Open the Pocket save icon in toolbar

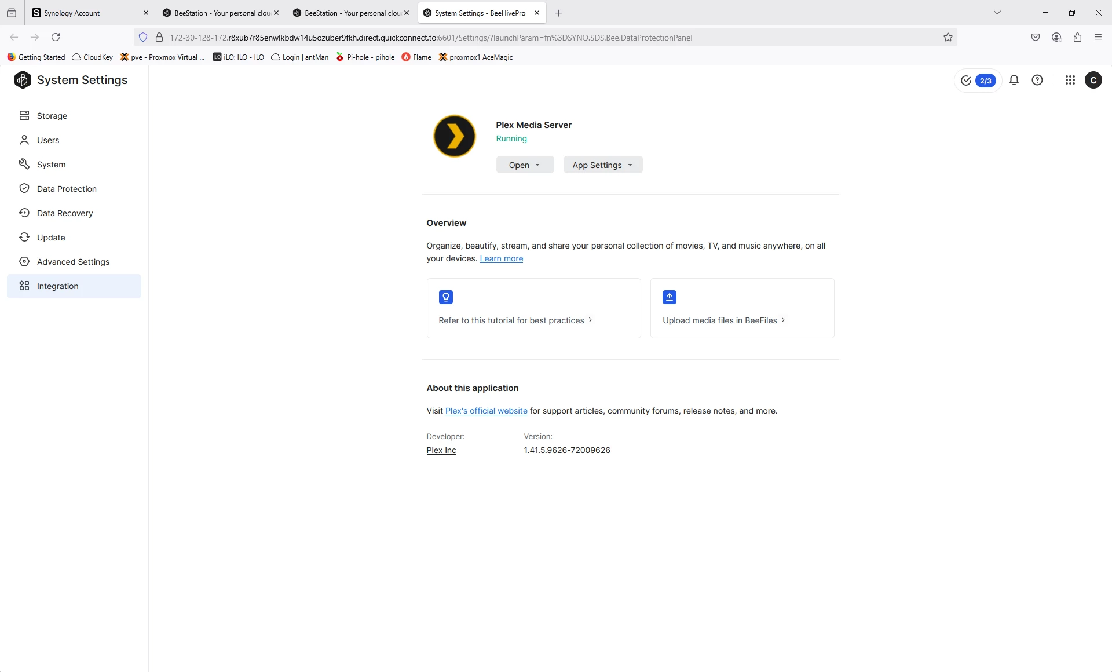coord(1036,37)
